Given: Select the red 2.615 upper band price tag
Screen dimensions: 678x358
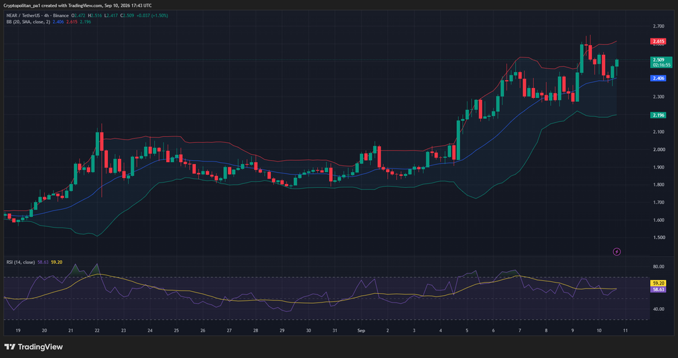Looking at the screenshot, I should tap(658, 42).
